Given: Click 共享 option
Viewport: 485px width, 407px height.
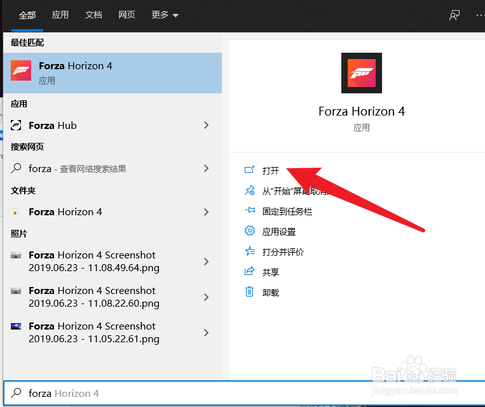Looking at the screenshot, I should tap(271, 272).
